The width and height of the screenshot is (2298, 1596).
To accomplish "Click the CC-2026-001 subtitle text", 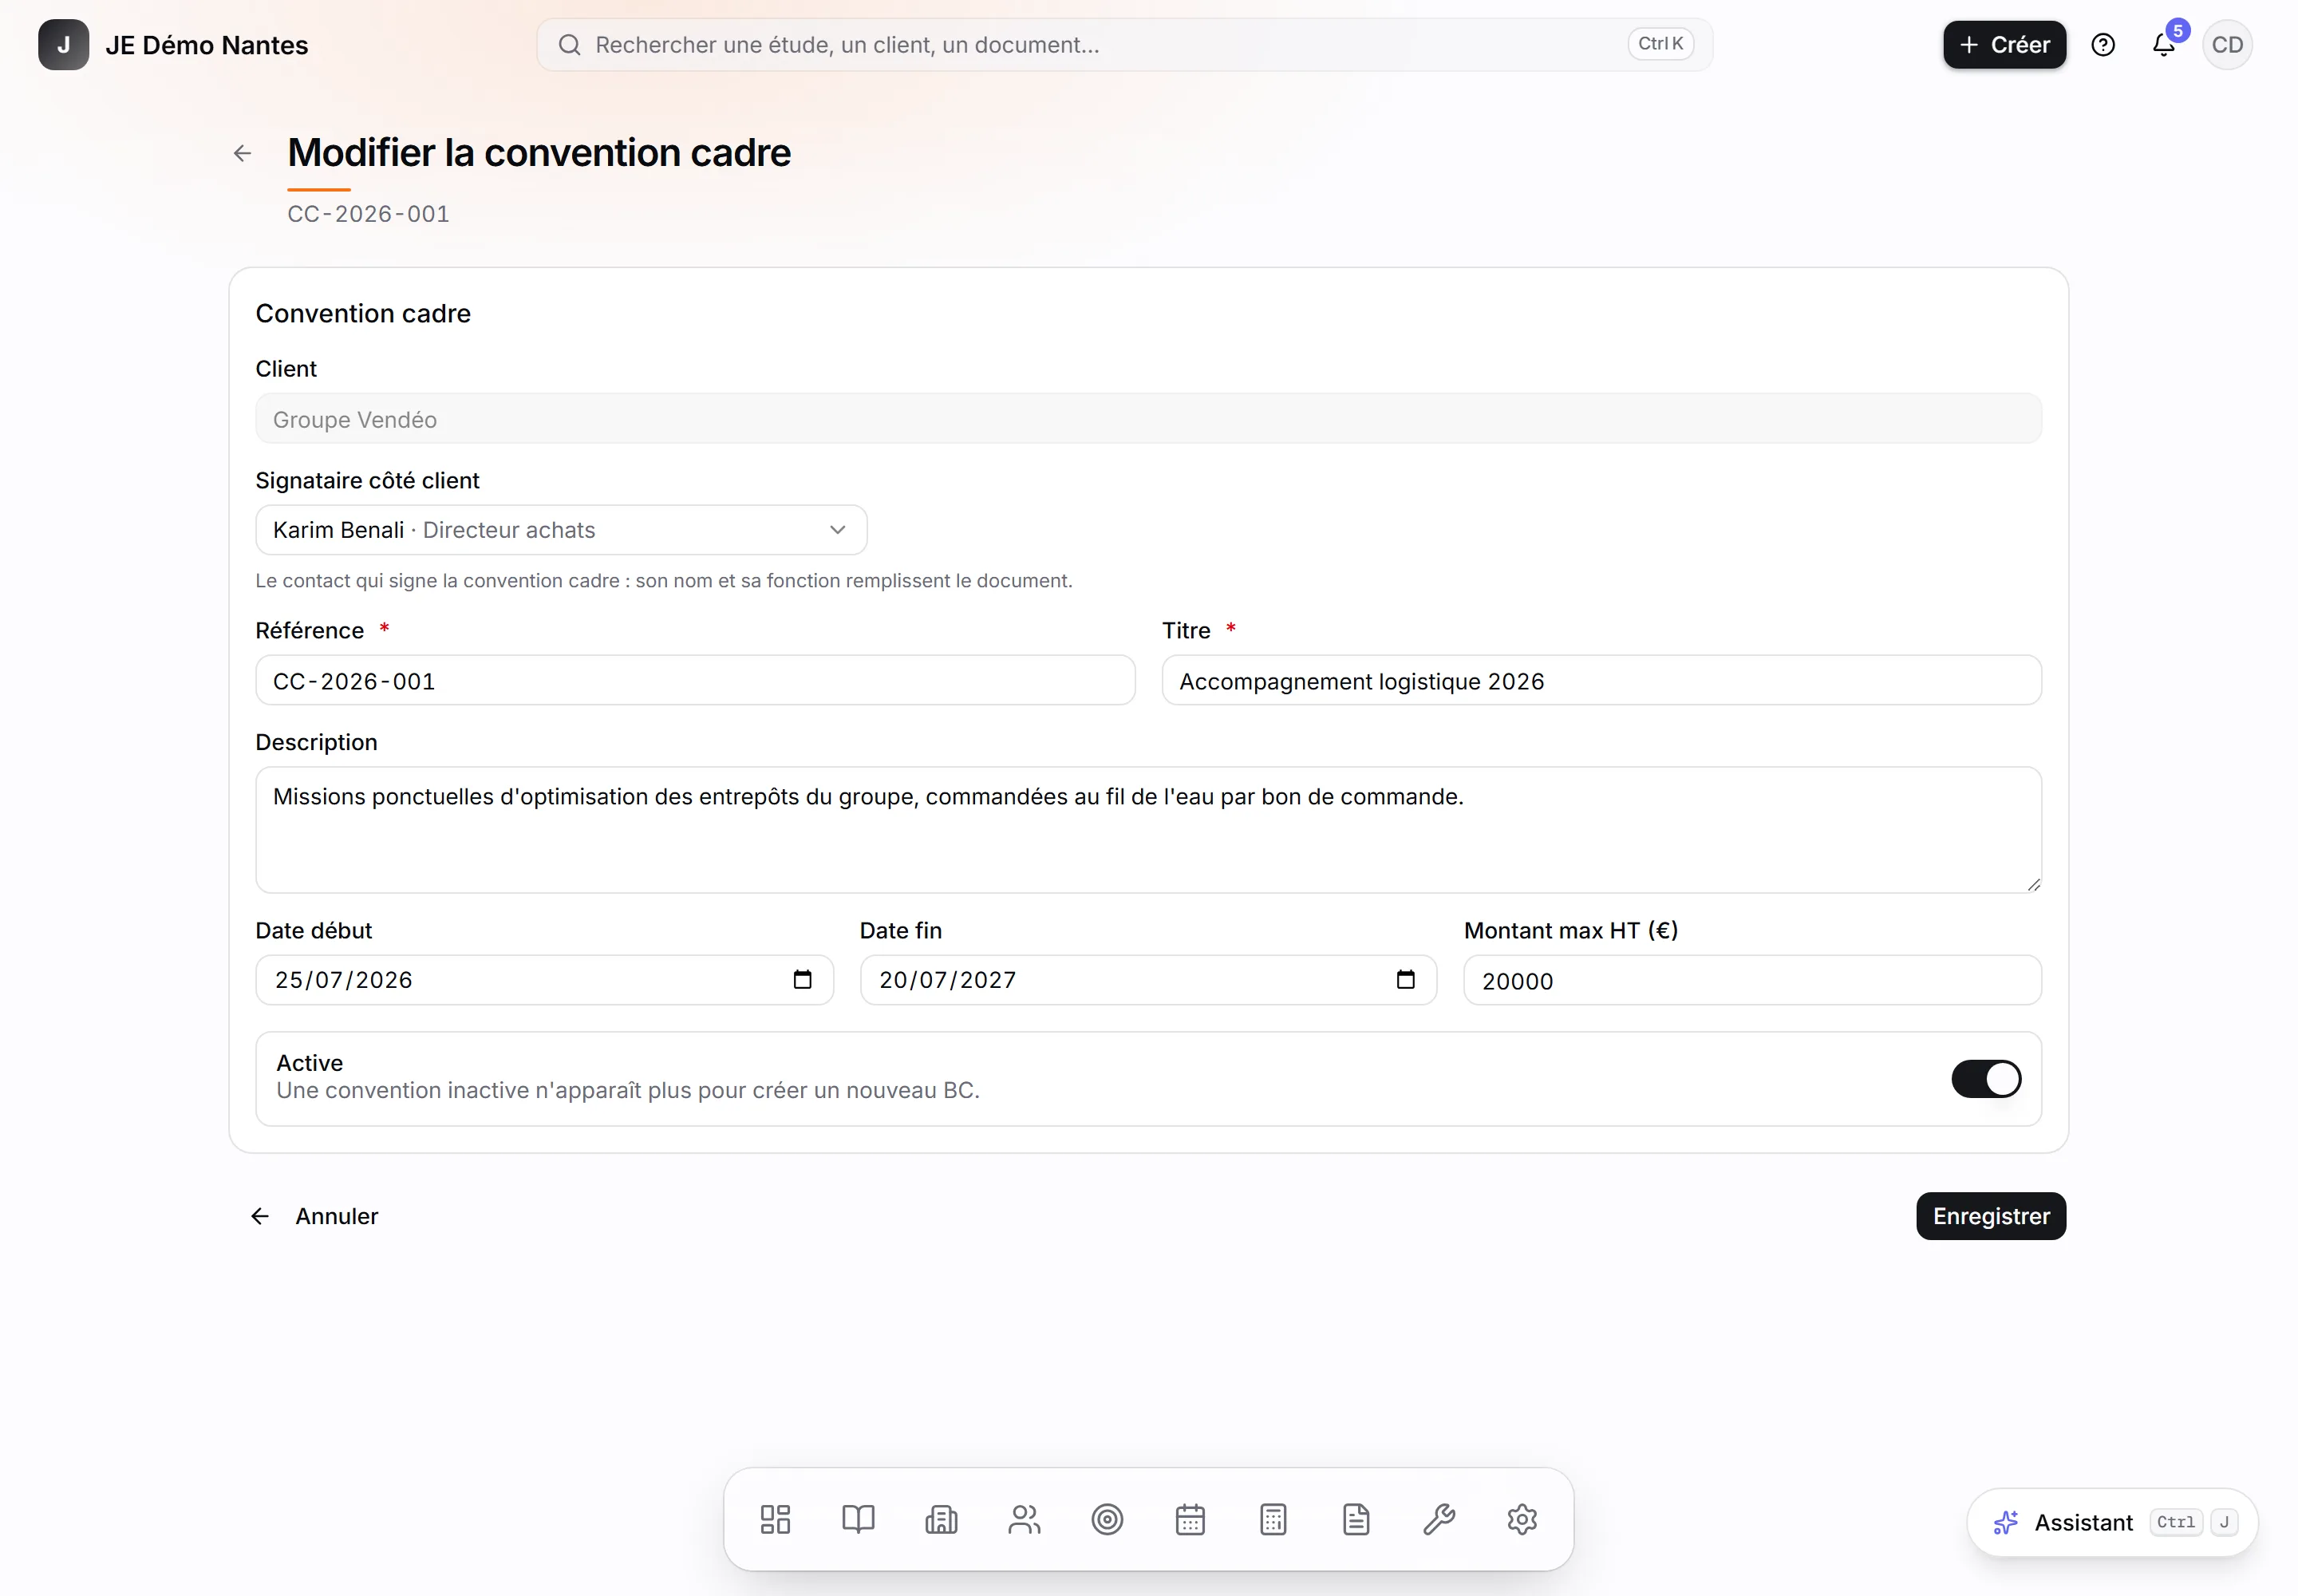I will [368, 214].
